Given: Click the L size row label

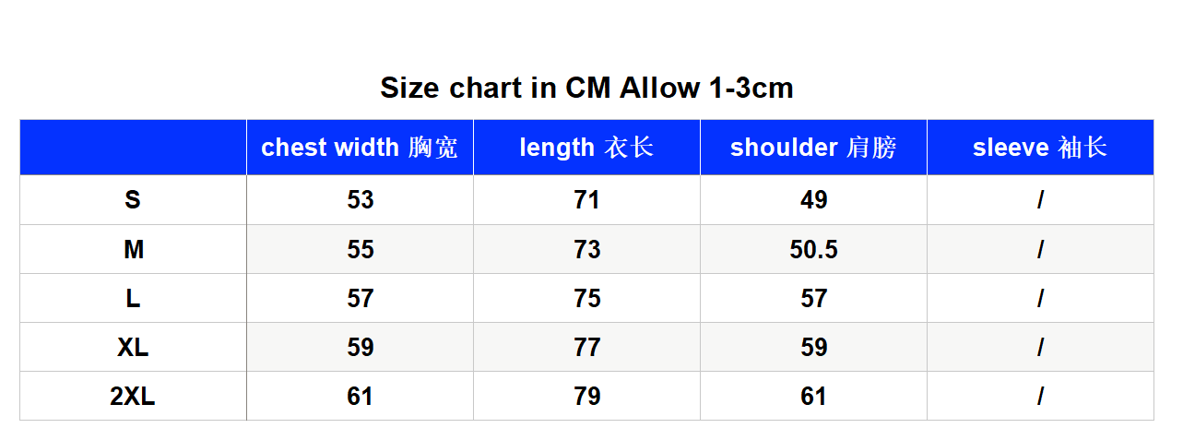Looking at the screenshot, I should tap(133, 298).
